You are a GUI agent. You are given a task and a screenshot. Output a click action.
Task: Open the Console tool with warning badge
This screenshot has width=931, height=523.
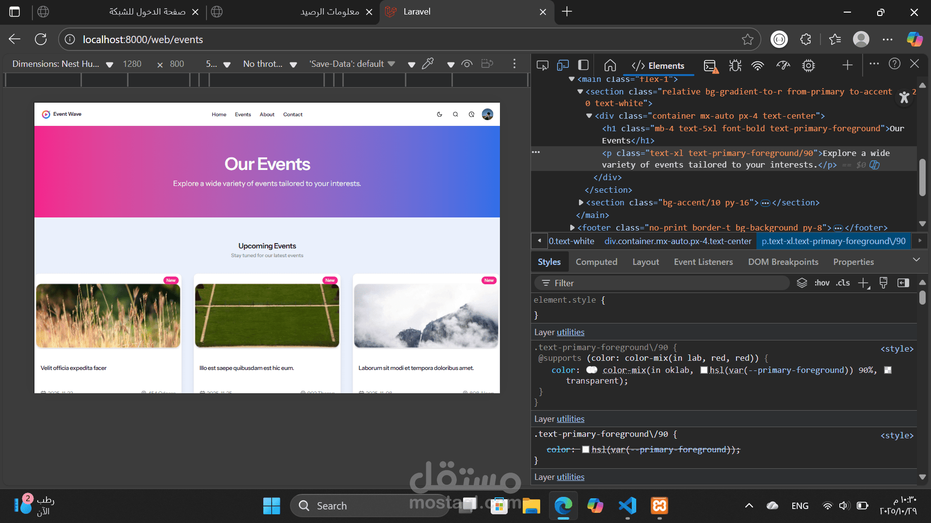pyautogui.click(x=710, y=66)
